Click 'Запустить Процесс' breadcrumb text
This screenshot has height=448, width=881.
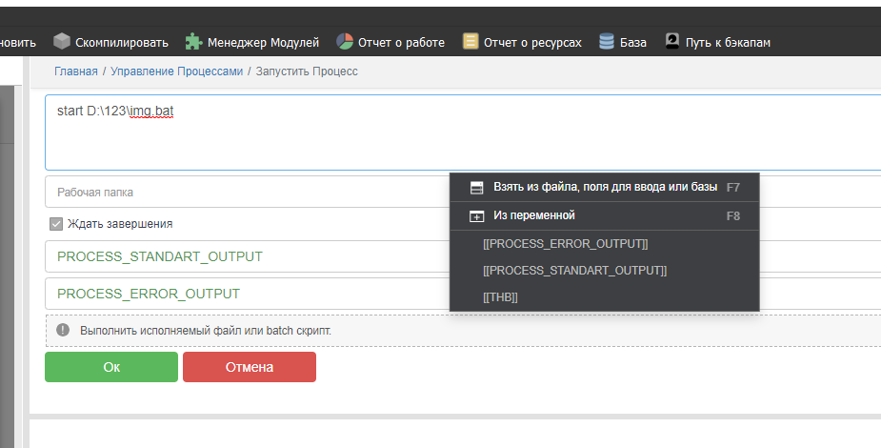click(307, 71)
